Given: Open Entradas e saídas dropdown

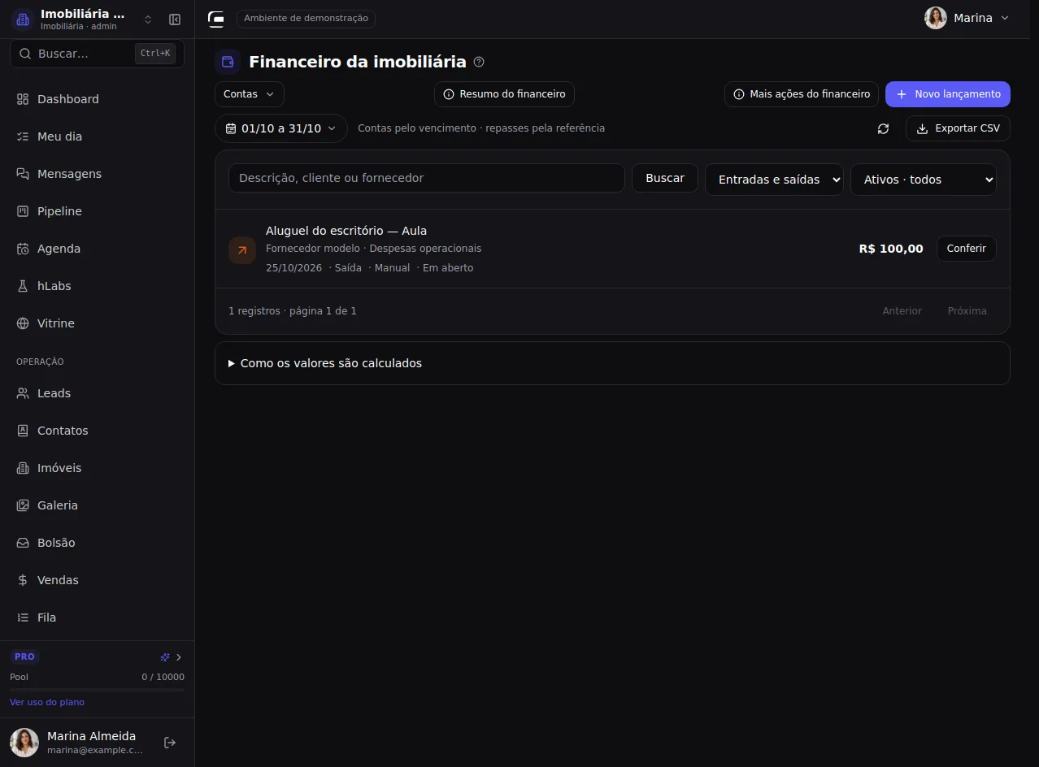Looking at the screenshot, I should [774, 180].
